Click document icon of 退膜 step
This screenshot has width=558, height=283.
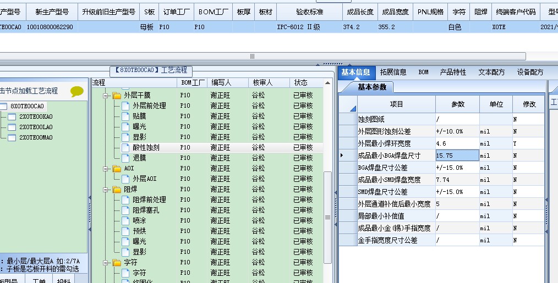pos(125,158)
